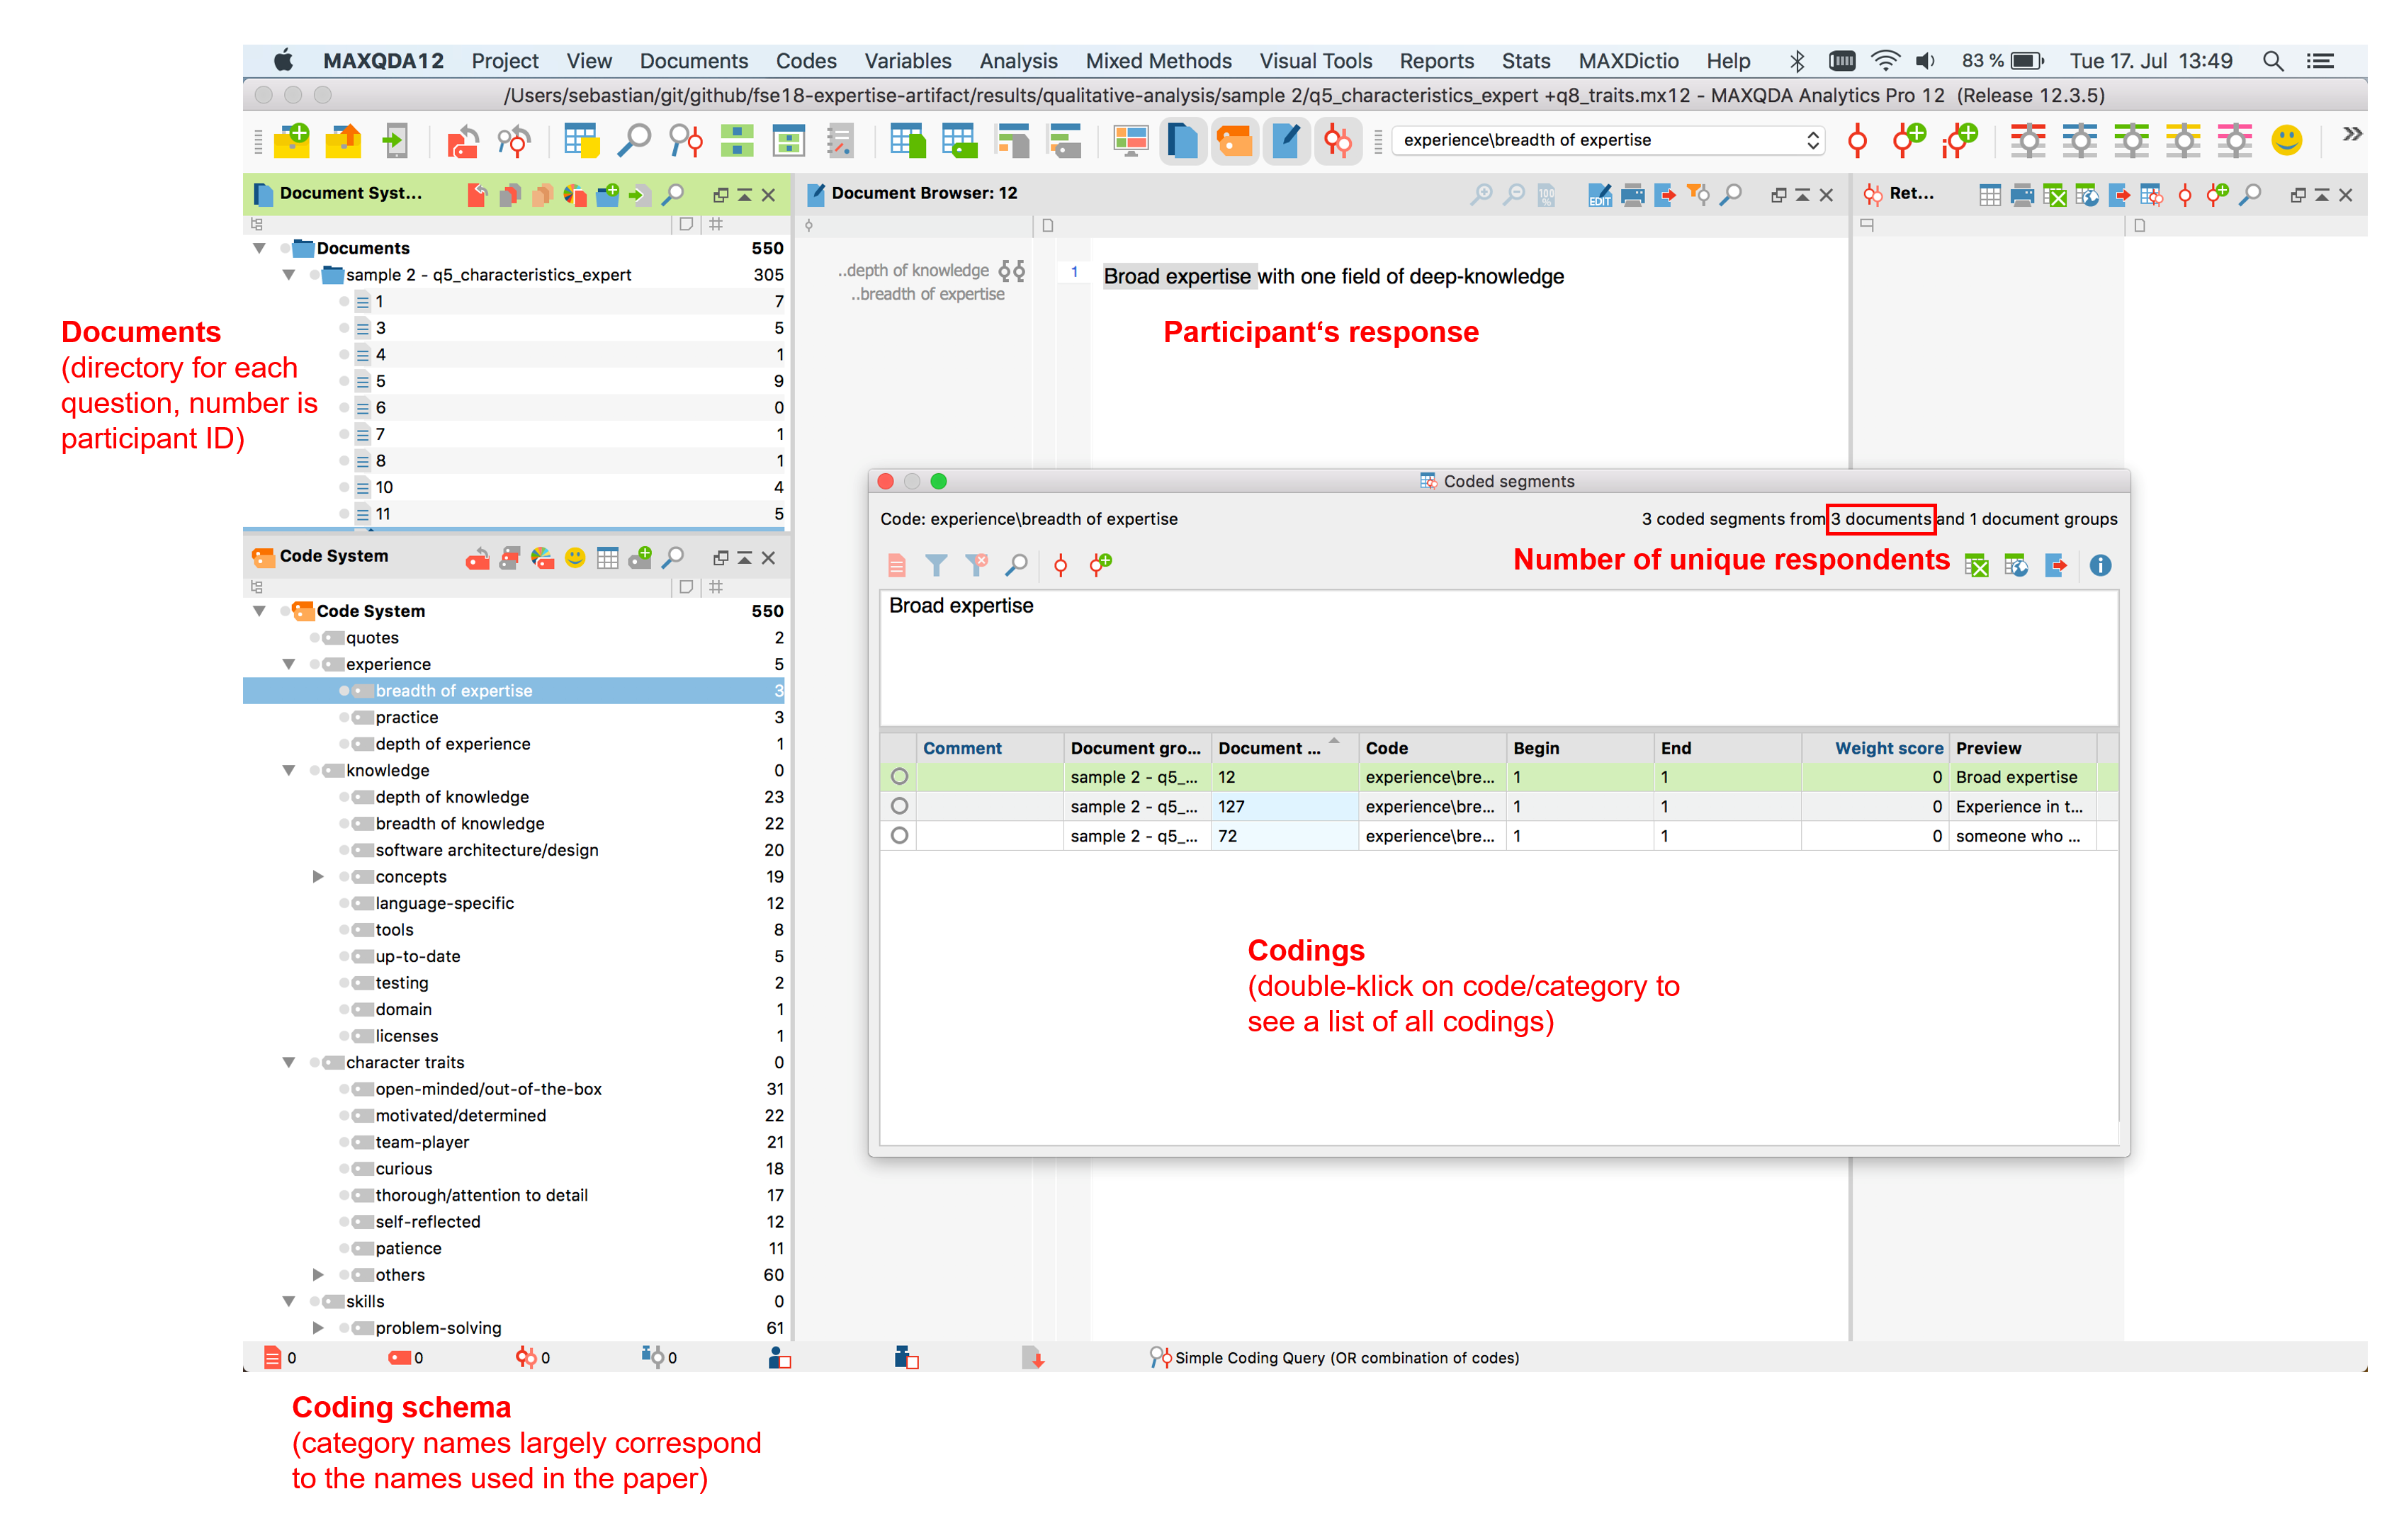Screen dimensions: 2382x1540
Task: Click the emoticode smiley icon in toolbar
Action: tap(2286, 140)
